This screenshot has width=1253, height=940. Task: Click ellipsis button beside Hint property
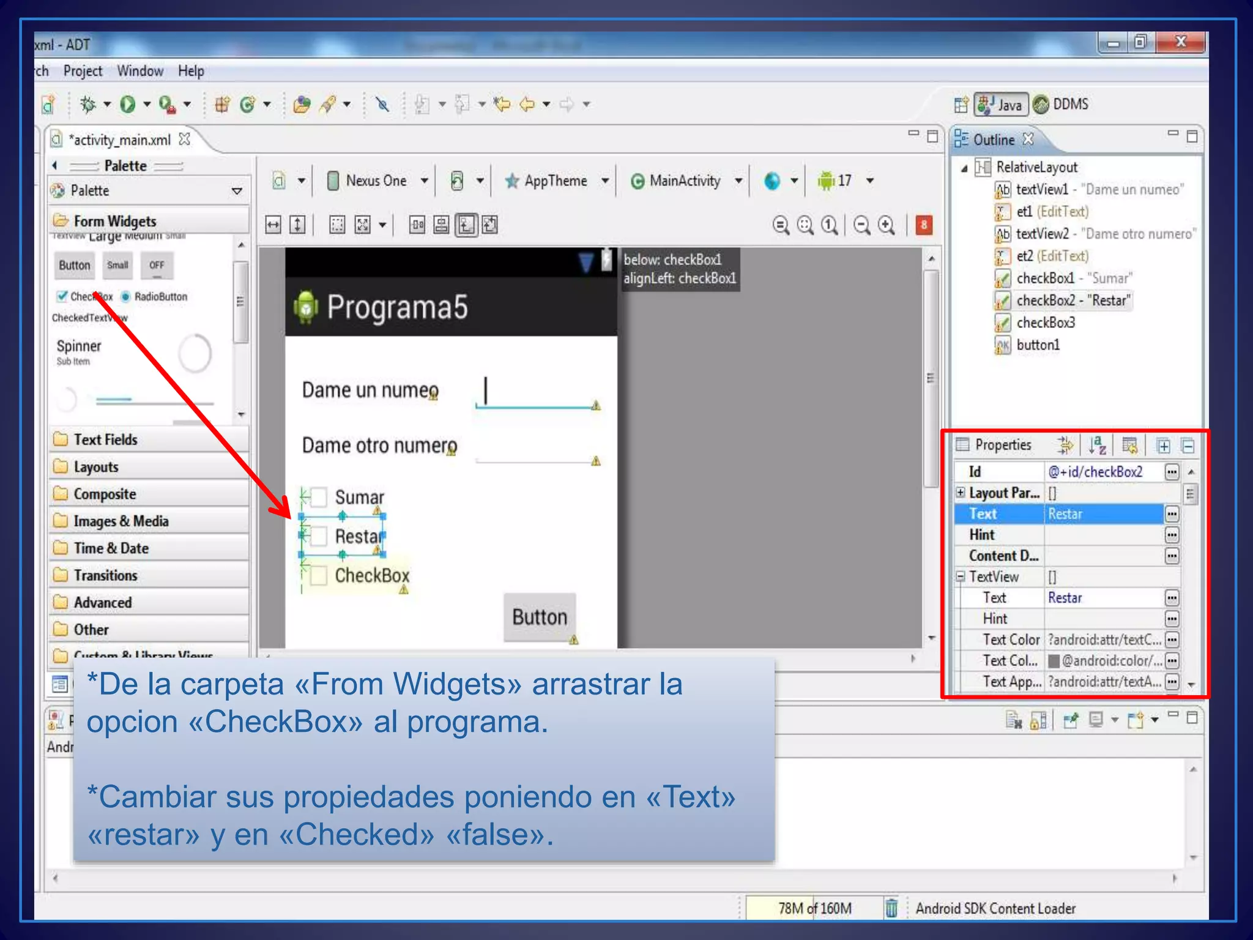pos(1172,535)
